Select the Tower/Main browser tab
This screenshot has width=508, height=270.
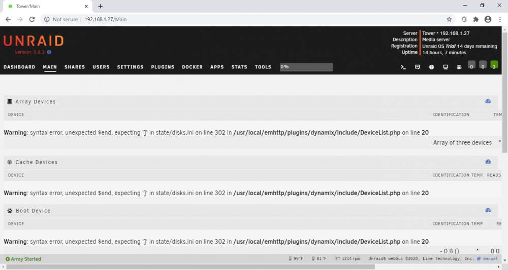click(x=47, y=6)
